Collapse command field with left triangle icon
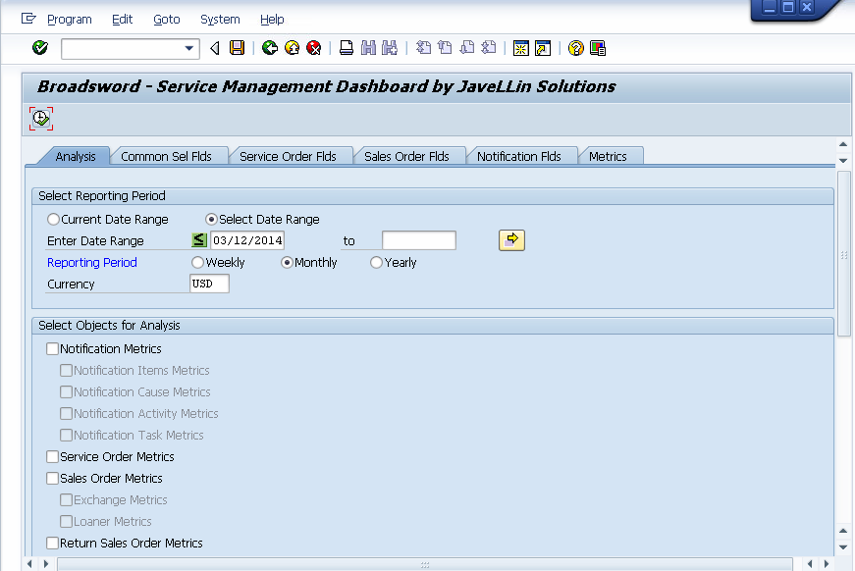855x571 pixels. pos(215,48)
